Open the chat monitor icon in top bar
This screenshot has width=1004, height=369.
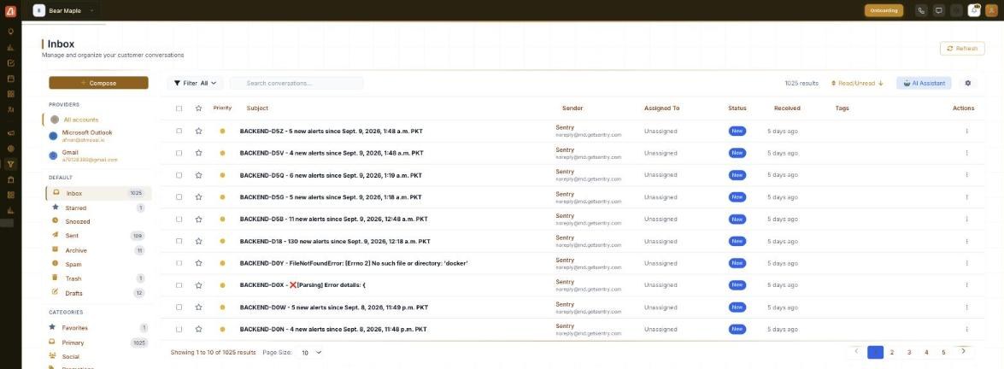pyautogui.click(x=939, y=10)
